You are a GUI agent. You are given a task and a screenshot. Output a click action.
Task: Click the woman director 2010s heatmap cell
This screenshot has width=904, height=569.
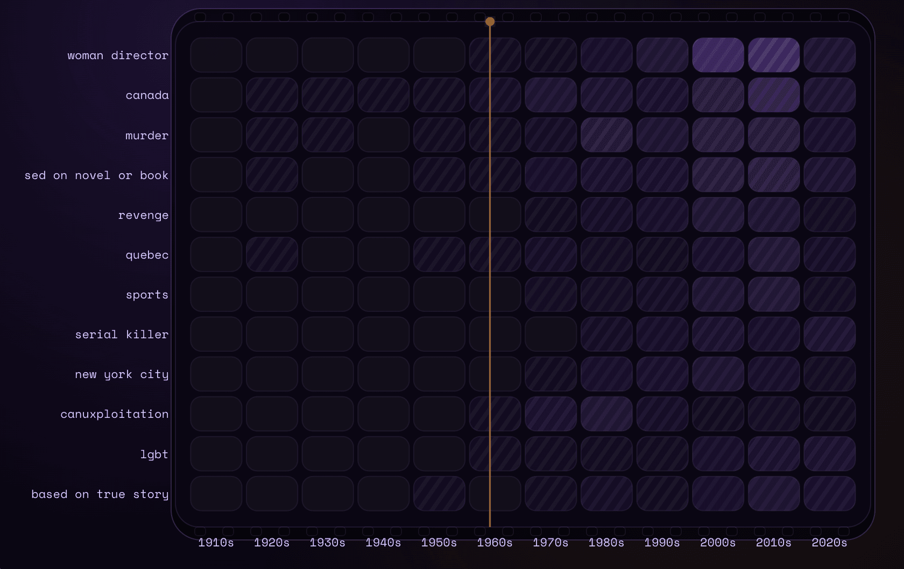tap(773, 55)
